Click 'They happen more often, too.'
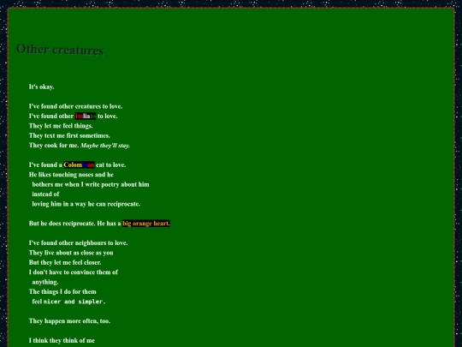This screenshot has height=347, width=462. click(x=69, y=320)
